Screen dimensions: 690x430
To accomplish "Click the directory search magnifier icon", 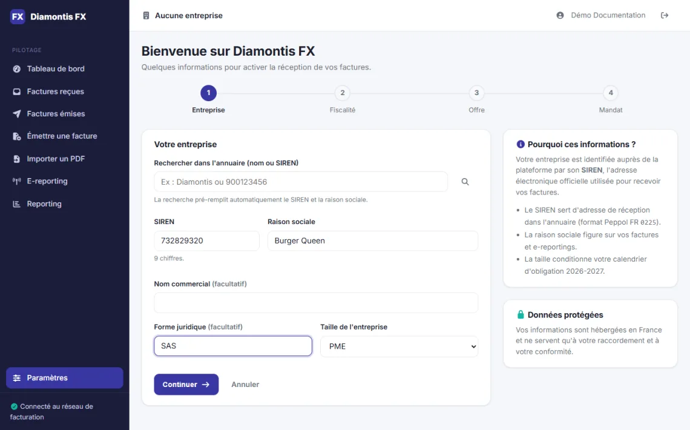I will coord(465,182).
